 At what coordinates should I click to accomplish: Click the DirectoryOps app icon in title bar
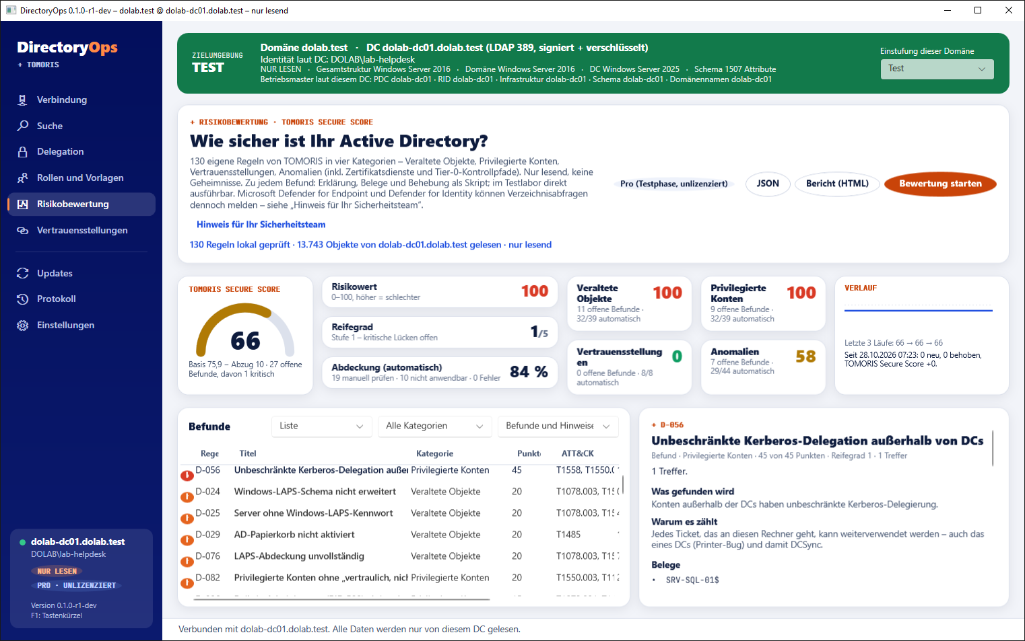11,10
